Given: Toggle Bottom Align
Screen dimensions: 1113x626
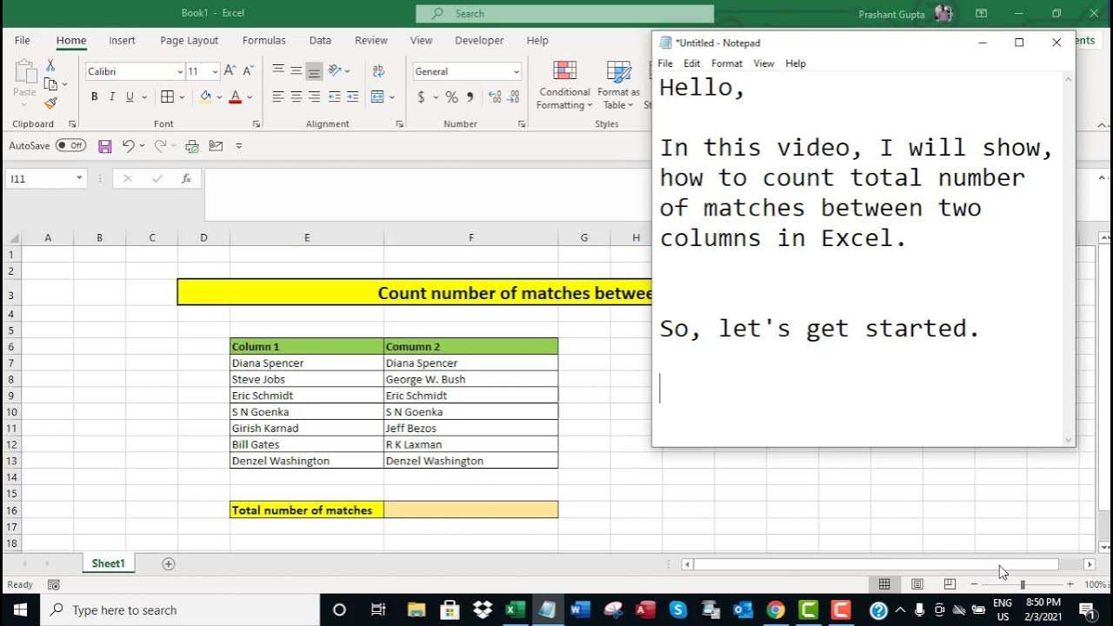Looking at the screenshot, I should (x=314, y=71).
